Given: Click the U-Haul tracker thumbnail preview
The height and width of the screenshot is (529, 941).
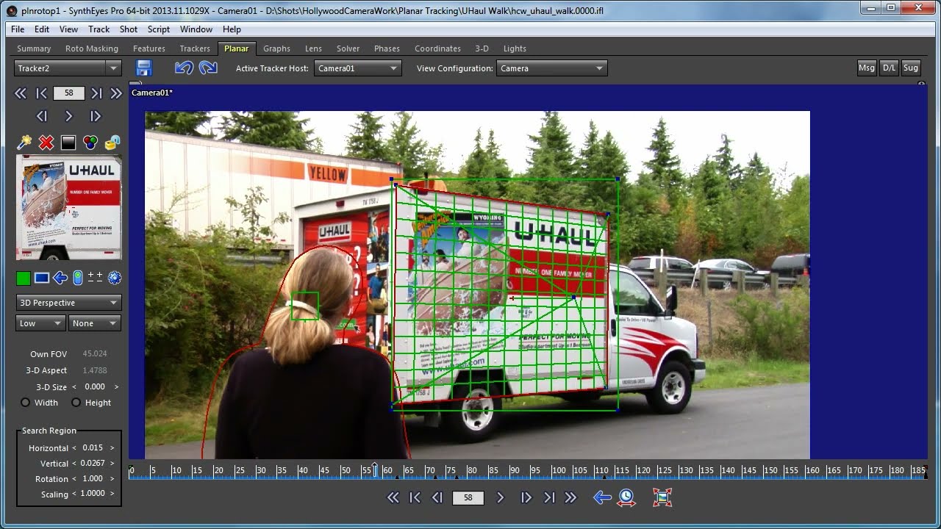Looking at the screenshot, I should 69,207.
